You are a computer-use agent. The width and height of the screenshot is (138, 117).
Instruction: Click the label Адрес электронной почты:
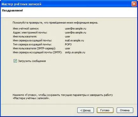click(x=30, y=32)
